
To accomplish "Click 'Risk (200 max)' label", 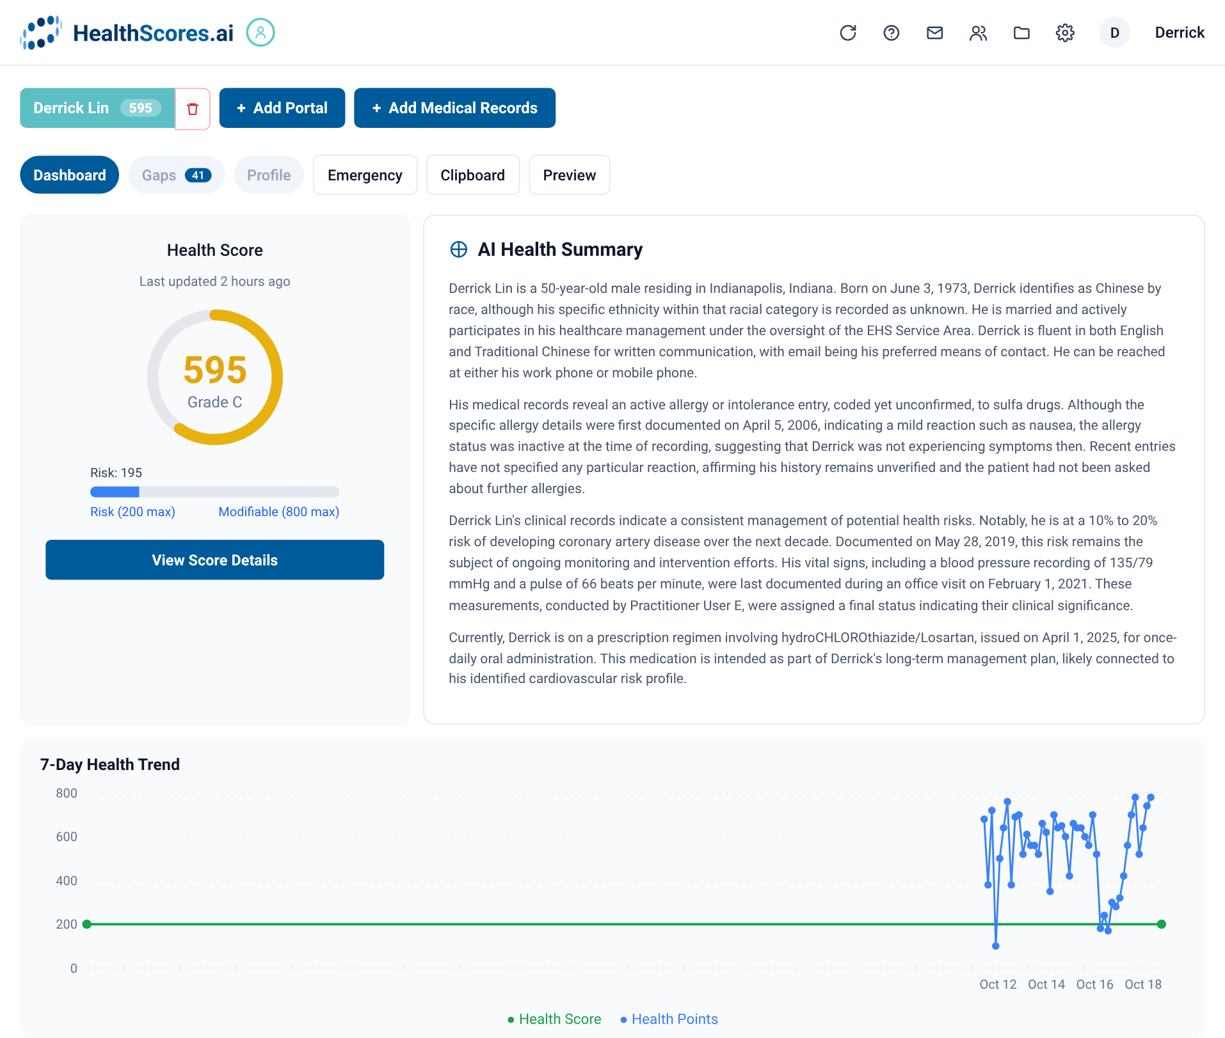I will [132, 512].
